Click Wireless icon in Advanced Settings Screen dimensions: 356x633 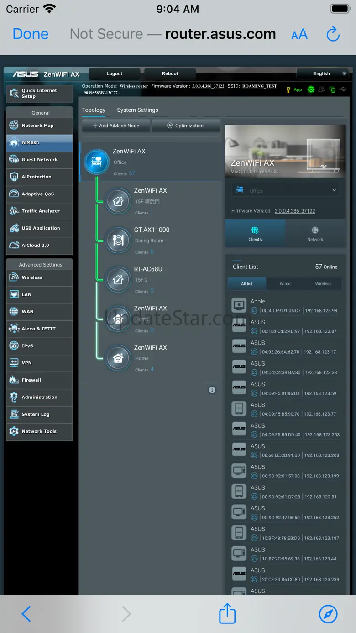(14, 277)
